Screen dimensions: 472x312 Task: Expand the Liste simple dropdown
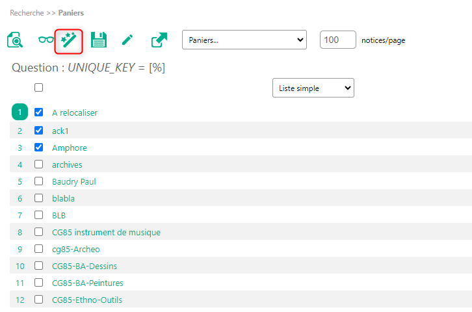[x=313, y=88]
